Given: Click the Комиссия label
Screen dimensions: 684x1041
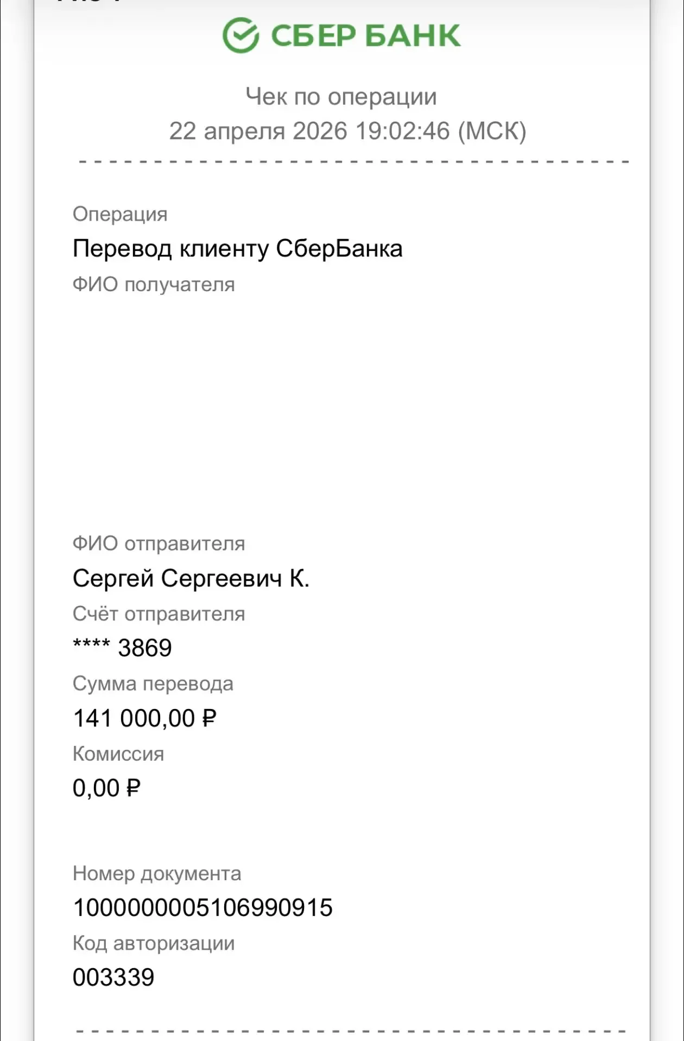Looking at the screenshot, I should click(118, 754).
